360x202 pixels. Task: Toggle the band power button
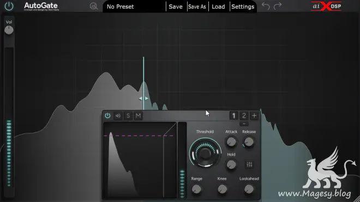(107, 115)
